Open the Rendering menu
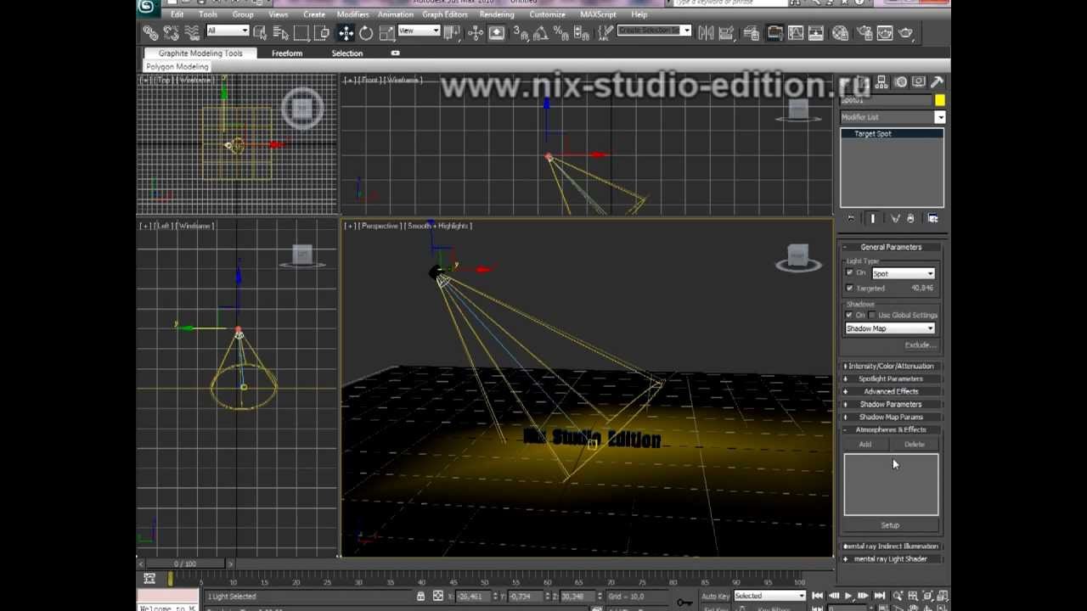This screenshot has height=611, width=1087. pyautogui.click(x=496, y=14)
